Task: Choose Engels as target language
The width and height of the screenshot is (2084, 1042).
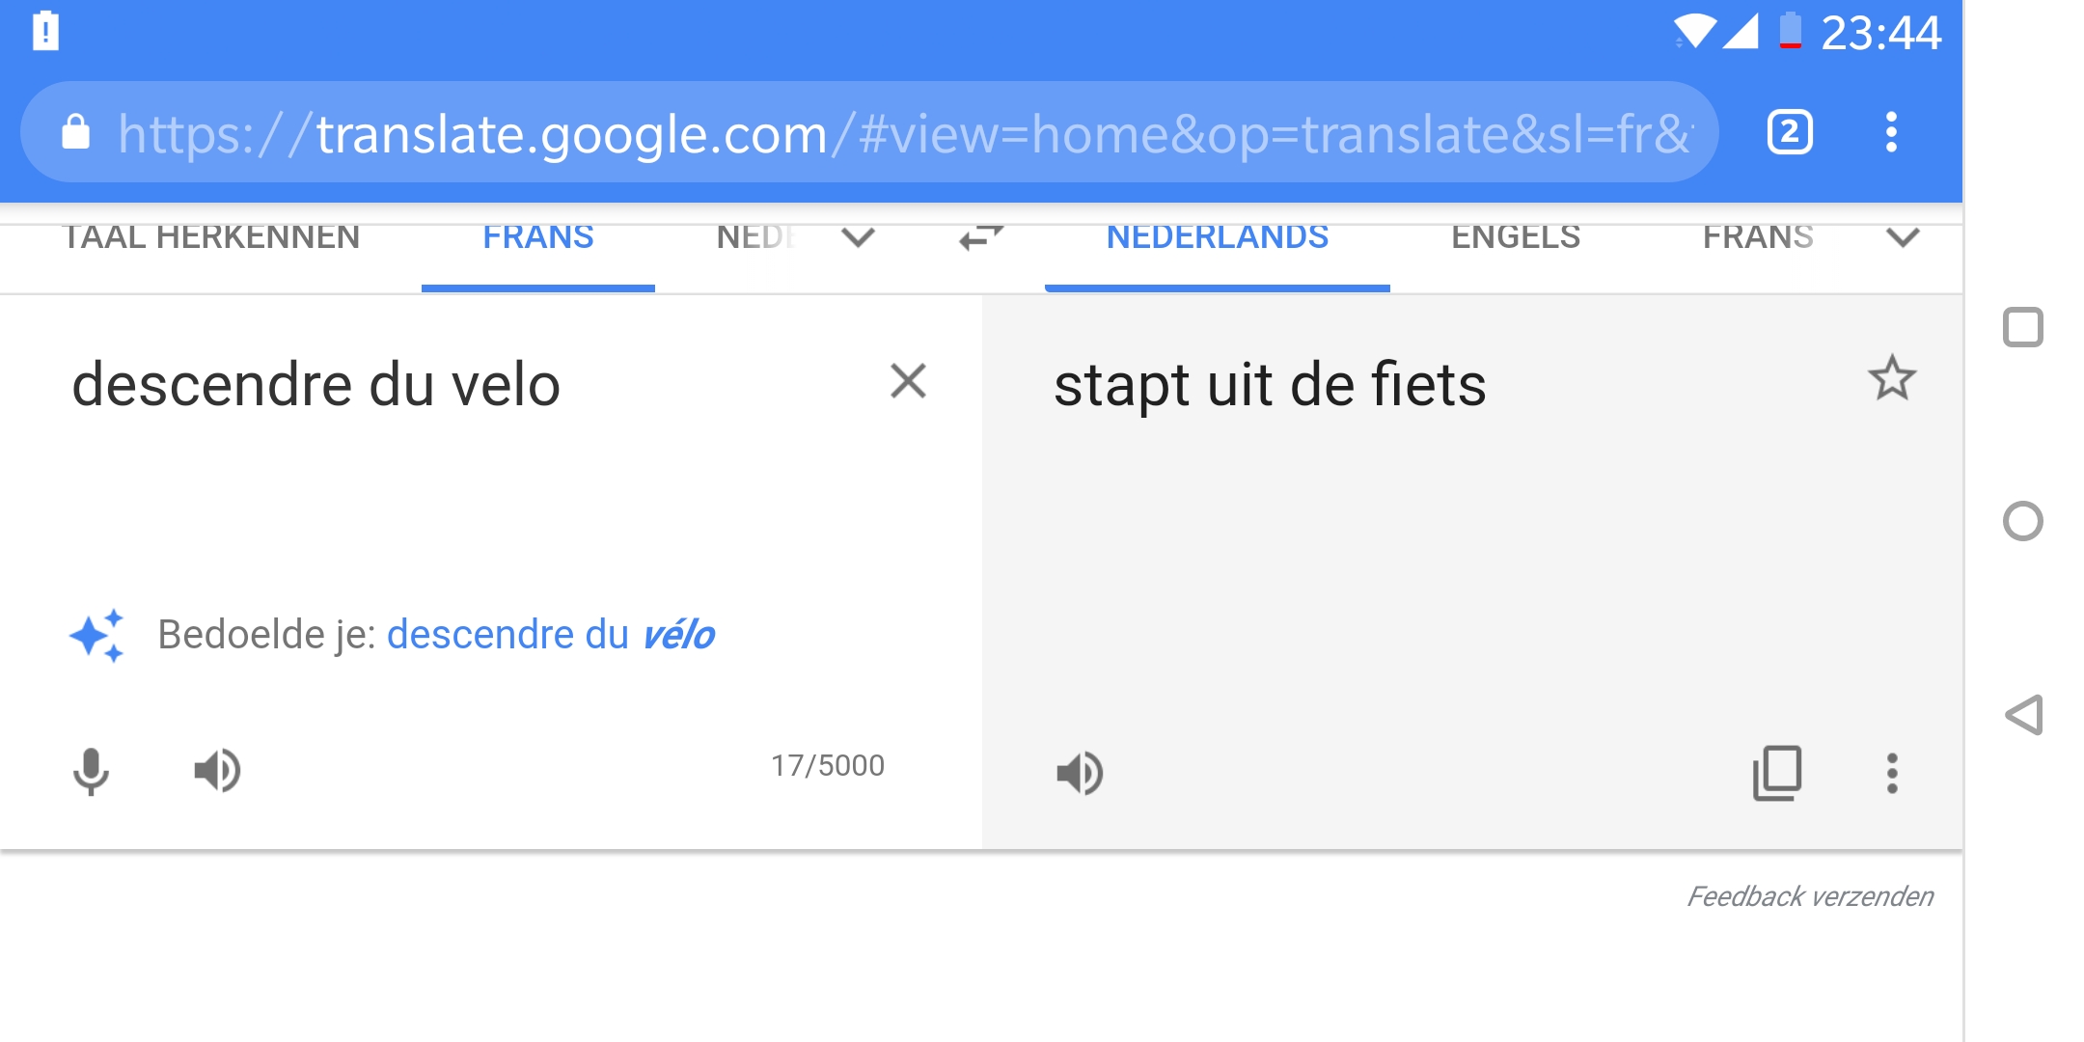Action: click(1515, 237)
